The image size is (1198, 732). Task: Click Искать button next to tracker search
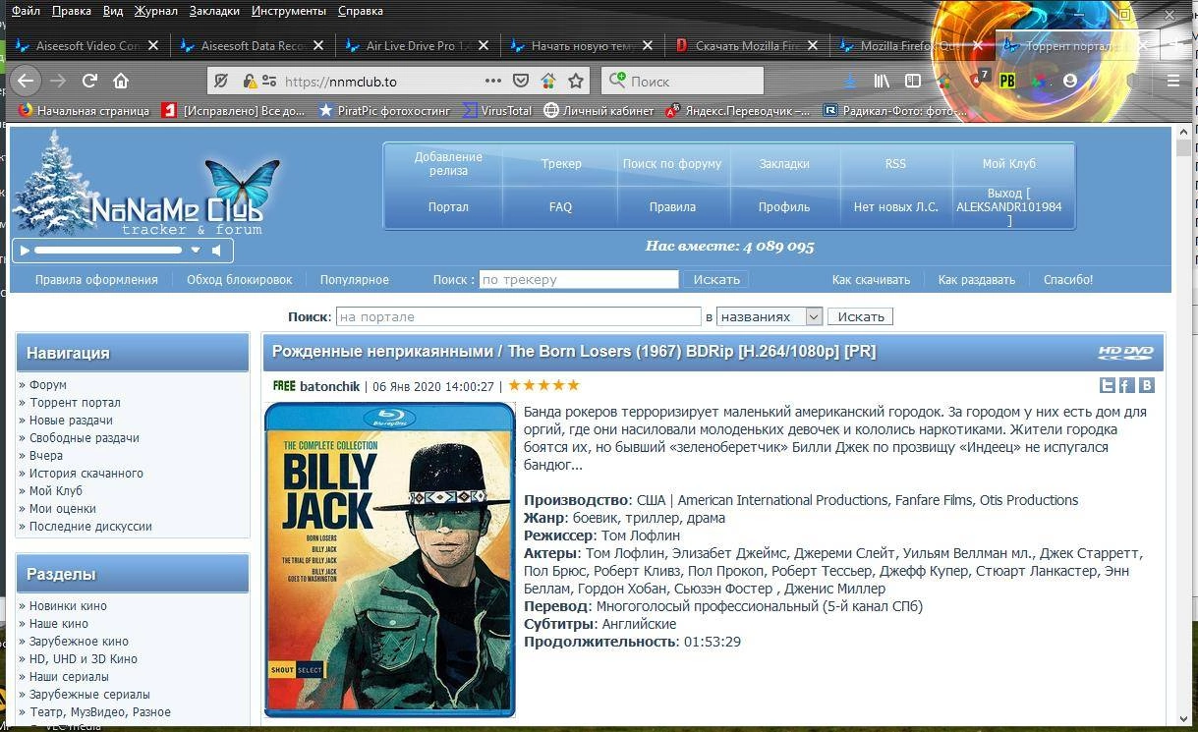(716, 279)
